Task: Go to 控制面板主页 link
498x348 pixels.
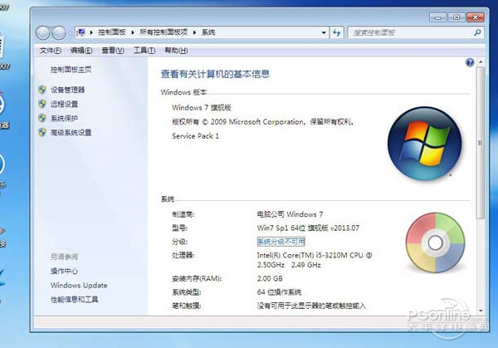Action: [71, 70]
